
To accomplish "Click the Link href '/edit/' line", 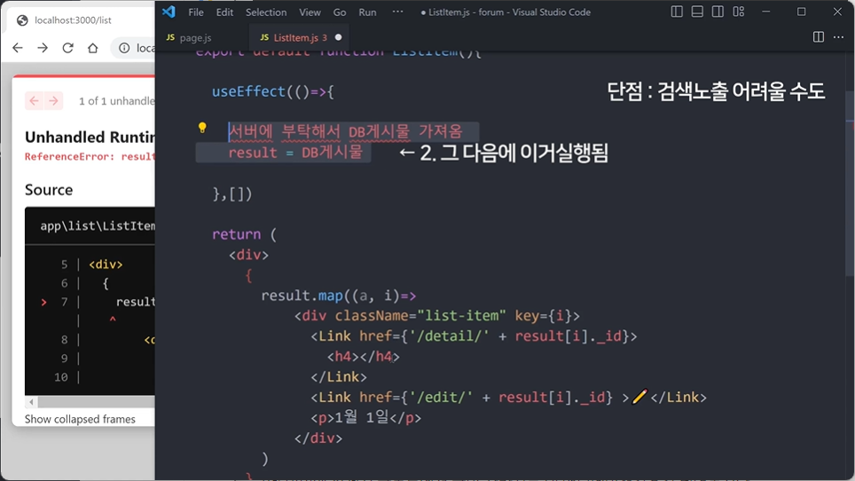I will point(508,397).
